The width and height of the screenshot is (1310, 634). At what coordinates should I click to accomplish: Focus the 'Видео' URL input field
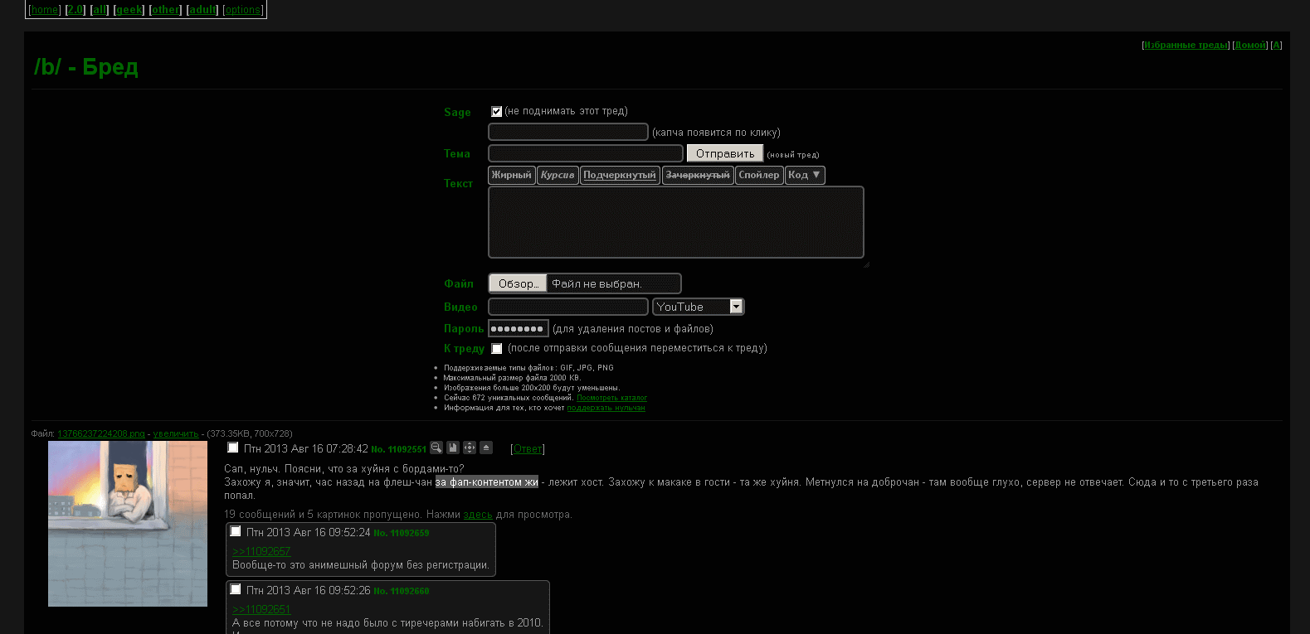(568, 307)
